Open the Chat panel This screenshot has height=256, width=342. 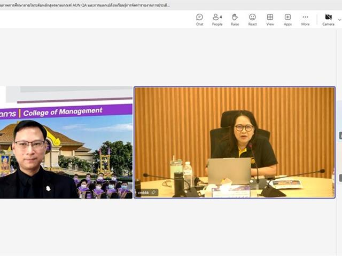click(199, 19)
